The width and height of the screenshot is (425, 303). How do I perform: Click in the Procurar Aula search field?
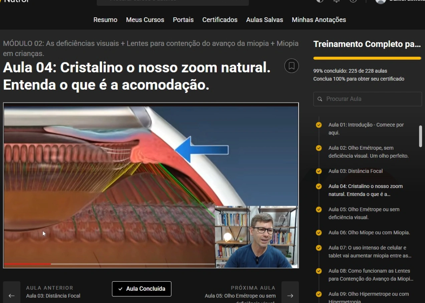click(371, 99)
